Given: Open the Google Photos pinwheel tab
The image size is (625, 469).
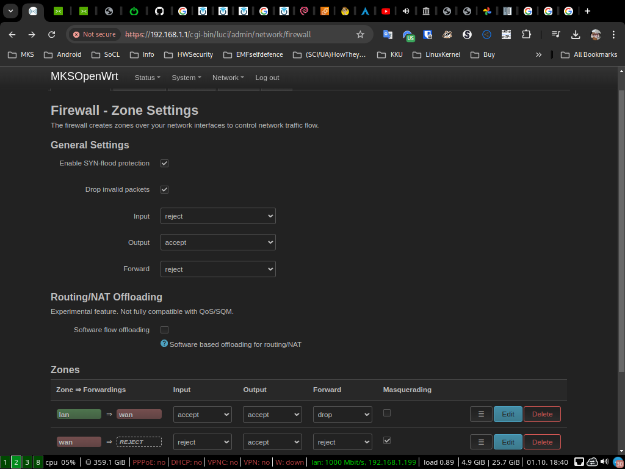Looking at the screenshot, I should tap(487, 11).
